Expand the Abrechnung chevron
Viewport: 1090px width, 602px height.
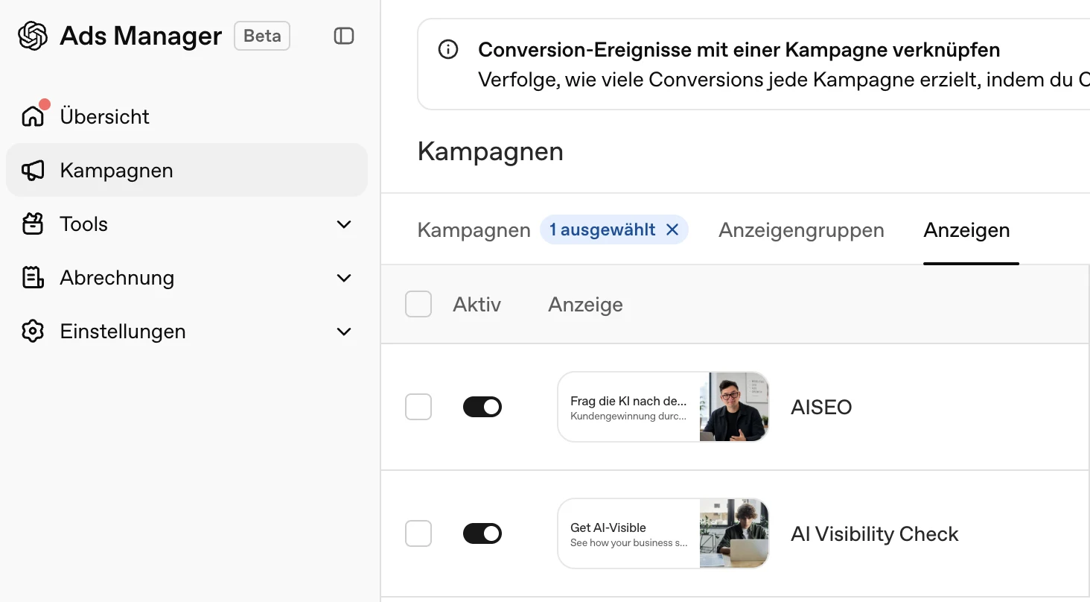tap(344, 278)
